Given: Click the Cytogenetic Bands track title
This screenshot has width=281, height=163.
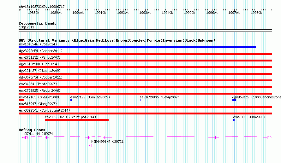Looking at the screenshot, I should 38,23.
